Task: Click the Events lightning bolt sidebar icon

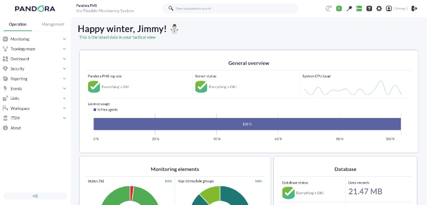Action: coord(5,89)
